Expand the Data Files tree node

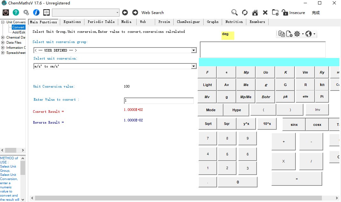(3, 42)
